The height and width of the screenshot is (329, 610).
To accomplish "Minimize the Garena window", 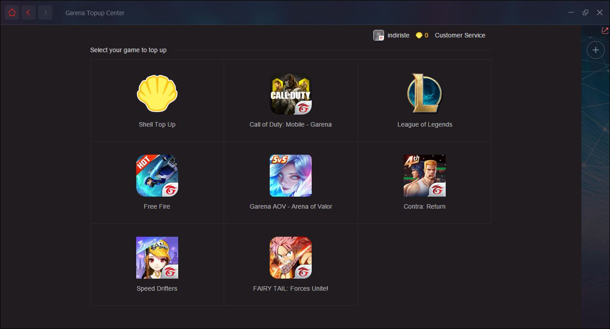I will tap(571, 12).
